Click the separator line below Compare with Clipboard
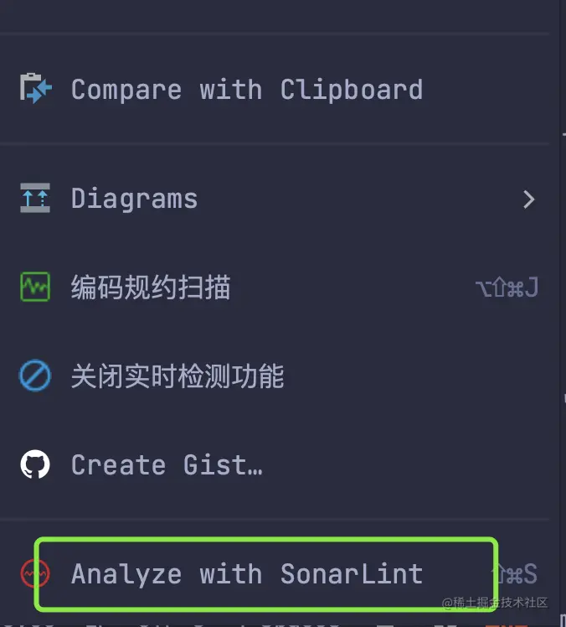This screenshot has width=566, height=627. pos(275,142)
